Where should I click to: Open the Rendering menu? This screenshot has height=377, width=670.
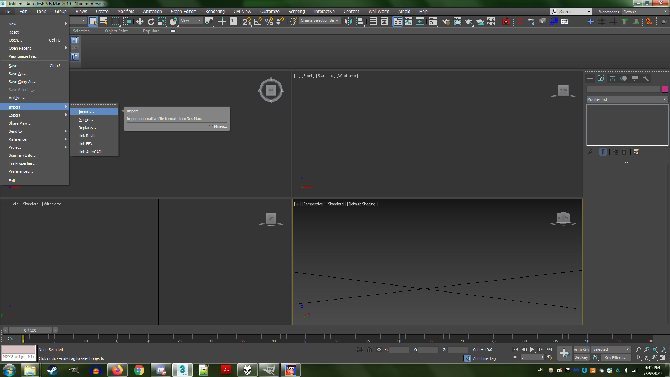point(215,12)
